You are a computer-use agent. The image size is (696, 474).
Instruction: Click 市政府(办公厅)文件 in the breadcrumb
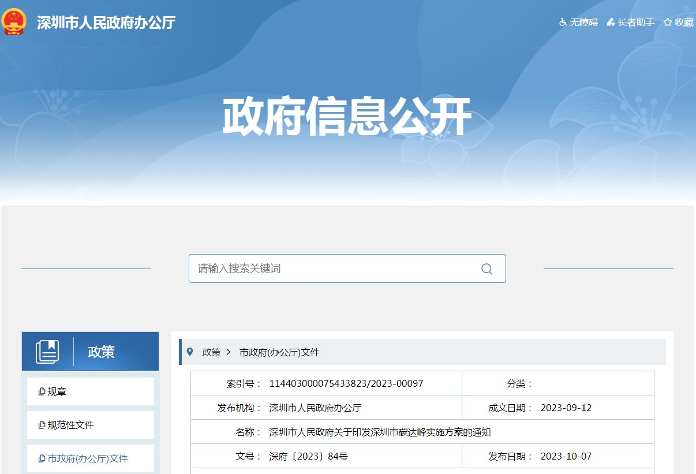(x=279, y=352)
